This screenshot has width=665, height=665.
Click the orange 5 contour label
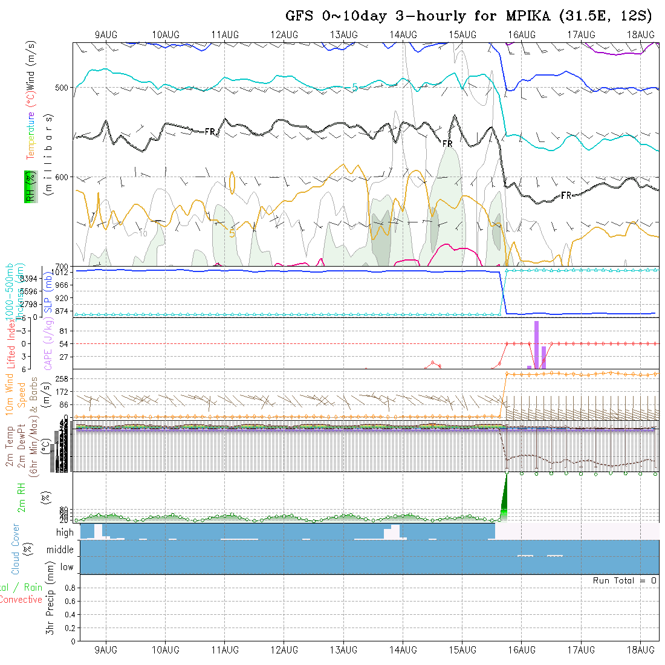pyautogui.click(x=232, y=234)
